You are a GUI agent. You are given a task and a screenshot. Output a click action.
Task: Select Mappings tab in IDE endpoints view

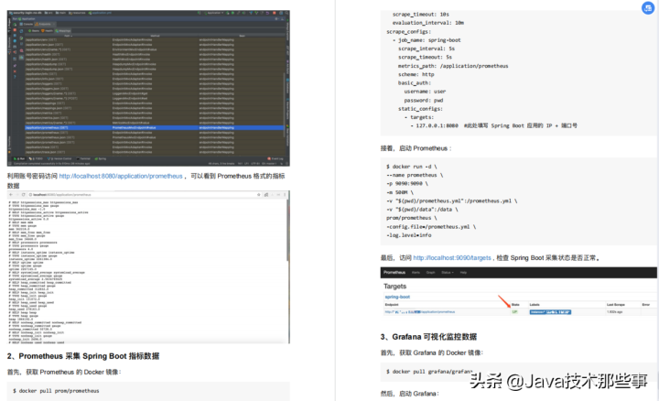tap(63, 31)
